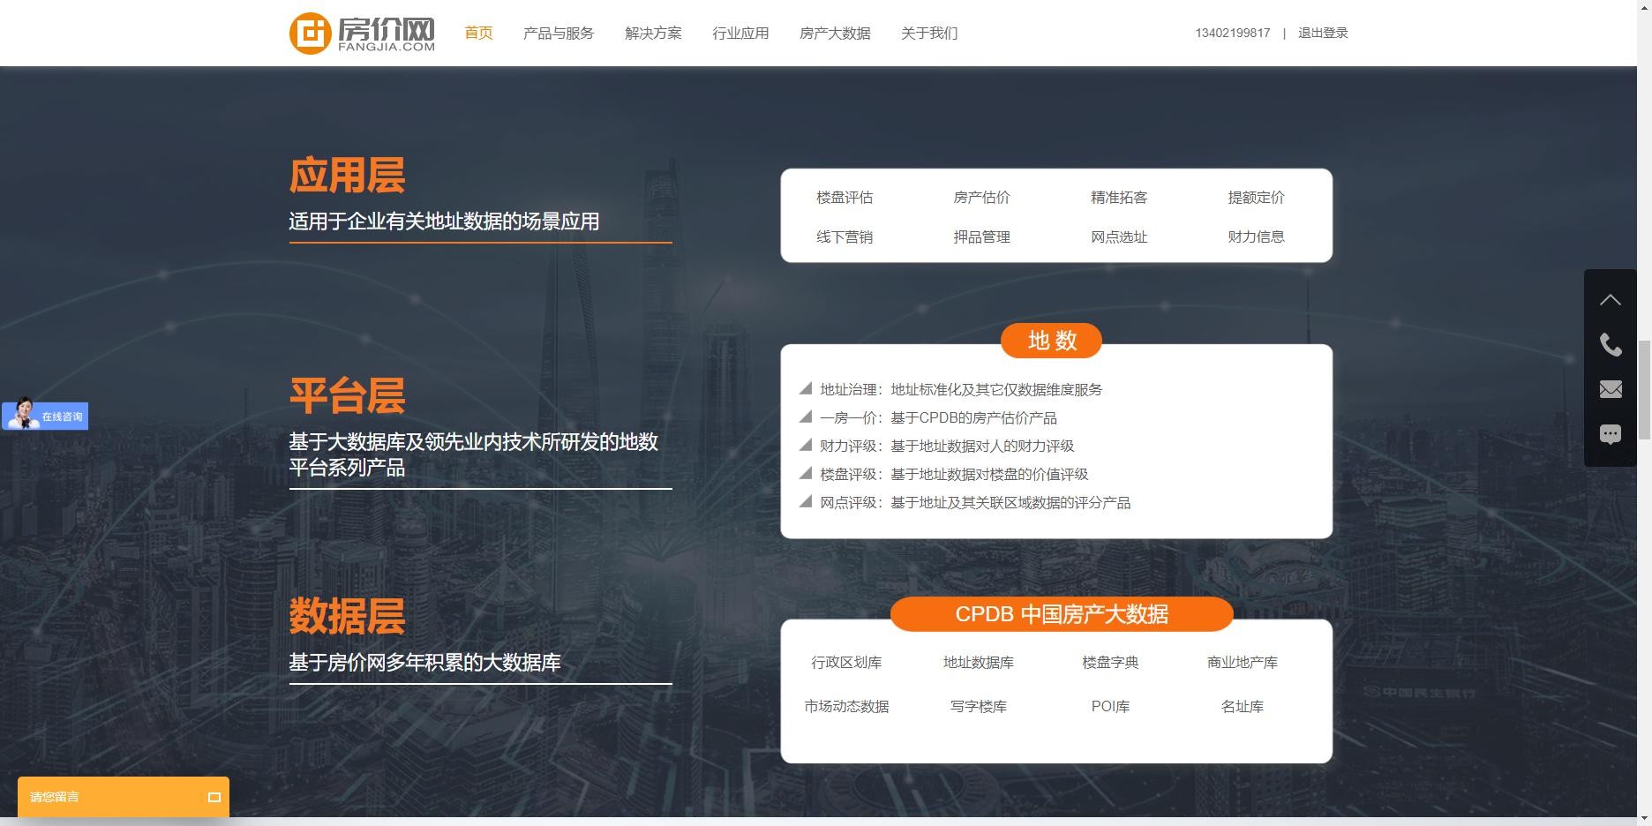This screenshot has height=826, width=1652.
Task: Click the account number 13402199817
Action: click(1232, 34)
